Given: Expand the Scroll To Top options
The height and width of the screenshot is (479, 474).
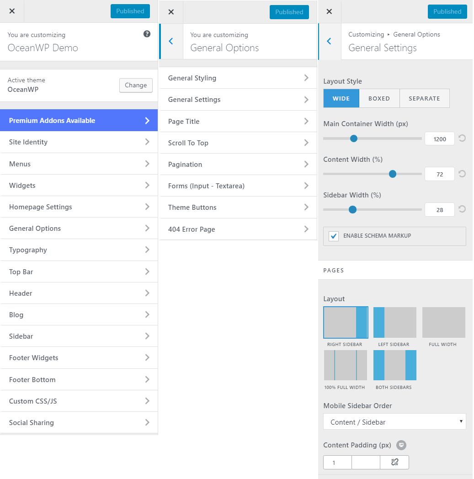Looking at the screenshot, I should coord(238,143).
